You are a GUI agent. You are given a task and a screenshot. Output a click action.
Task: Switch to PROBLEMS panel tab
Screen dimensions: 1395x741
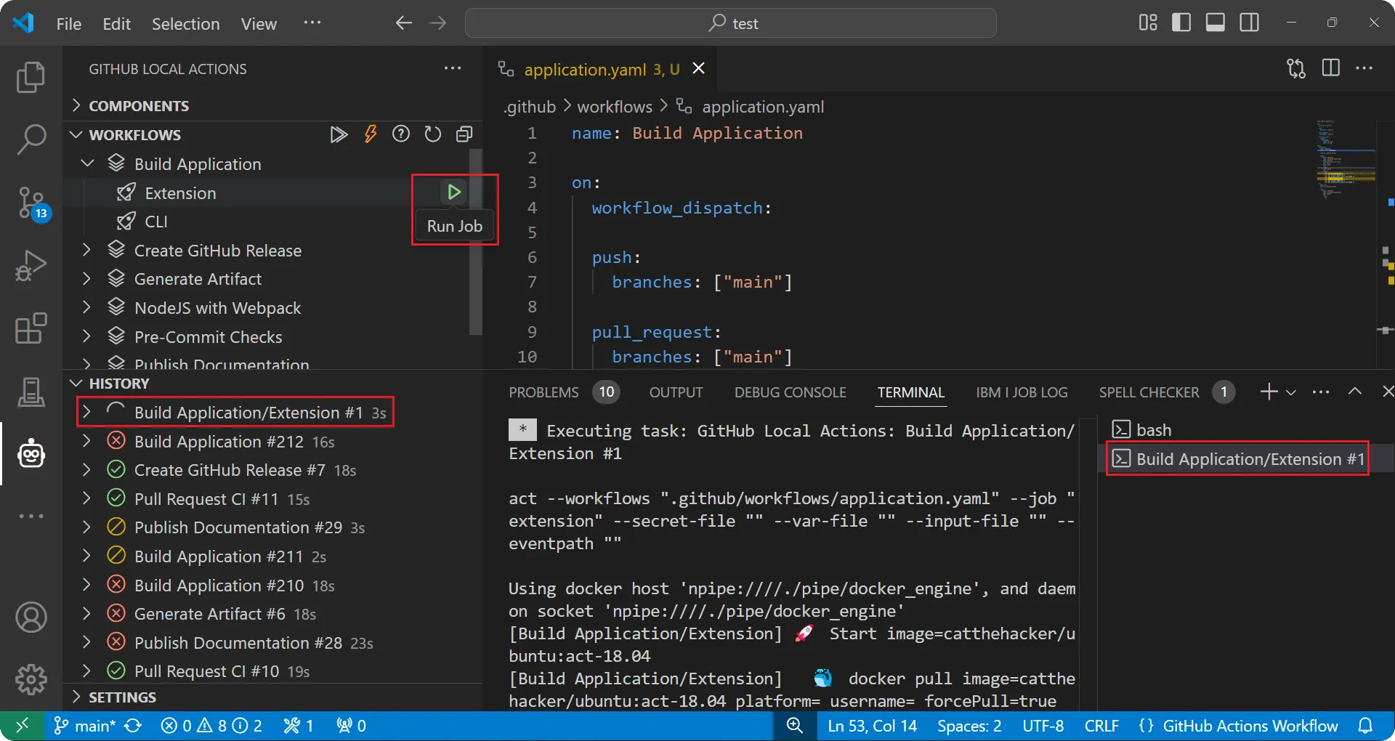tap(543, 392)
